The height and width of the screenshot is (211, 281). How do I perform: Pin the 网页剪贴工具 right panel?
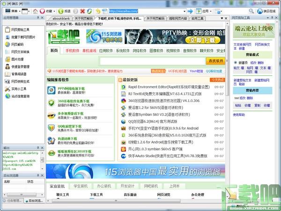click(272, 17)
